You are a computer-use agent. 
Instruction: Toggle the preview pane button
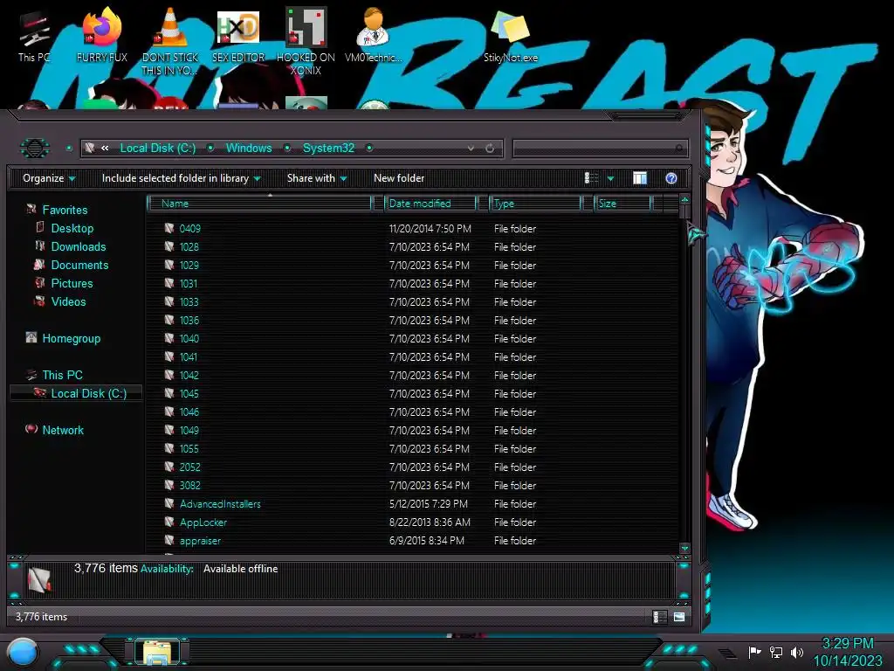(640, 178)
